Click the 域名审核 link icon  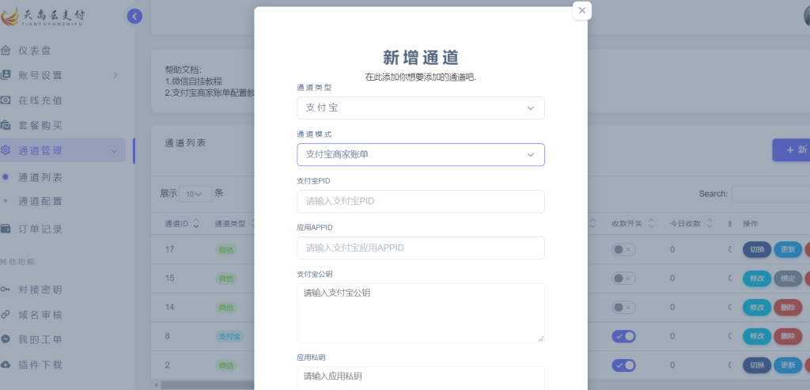[6, 314]
